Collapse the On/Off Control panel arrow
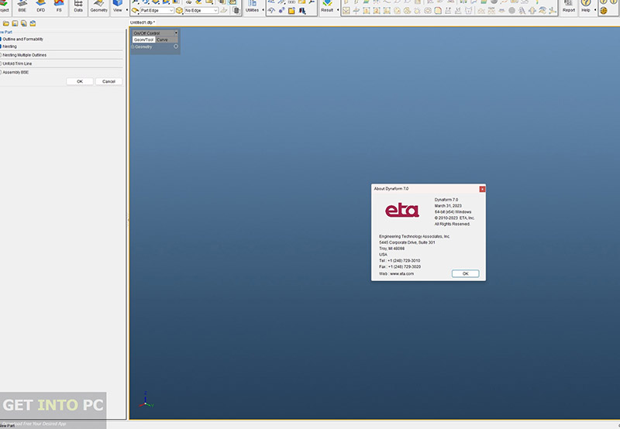The width and height of the screenshot is (620, 429). [x=176, y=33]
